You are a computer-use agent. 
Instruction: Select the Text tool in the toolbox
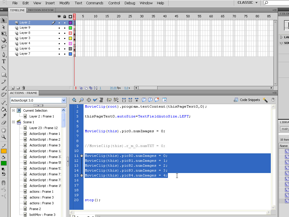4,61
